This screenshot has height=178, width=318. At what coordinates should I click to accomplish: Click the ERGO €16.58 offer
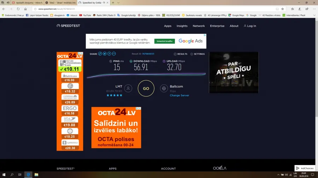coord(70,110)
